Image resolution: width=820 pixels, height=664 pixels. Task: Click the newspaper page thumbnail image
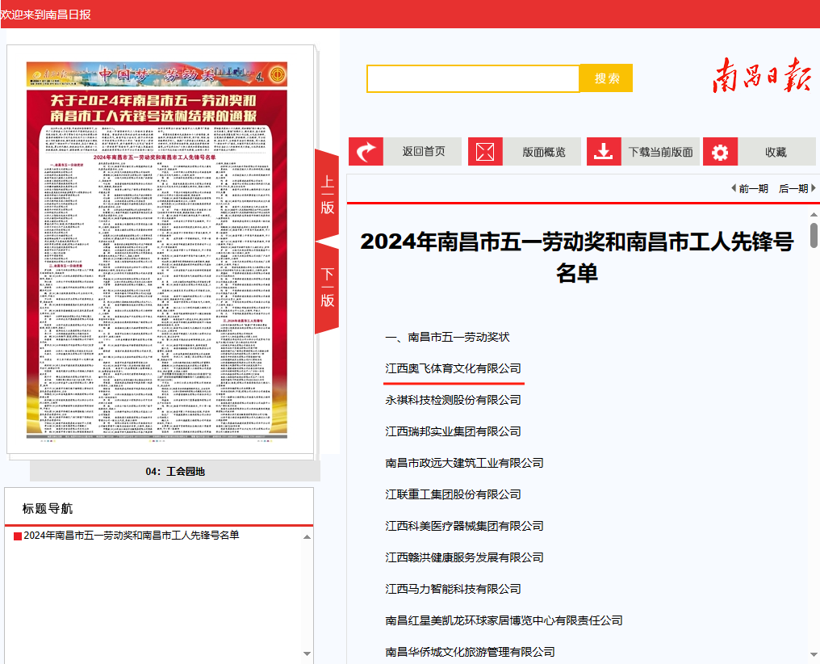[157, 250]
